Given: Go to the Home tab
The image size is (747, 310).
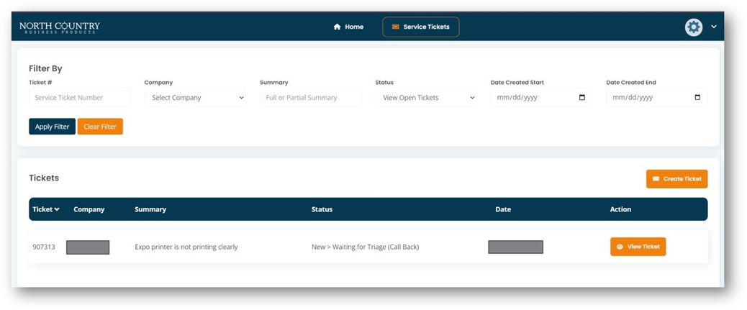Looking at the screenshot, I should (349, 27).
